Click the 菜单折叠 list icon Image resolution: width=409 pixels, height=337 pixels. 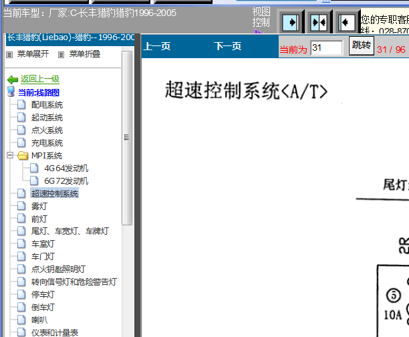[61, 55]
